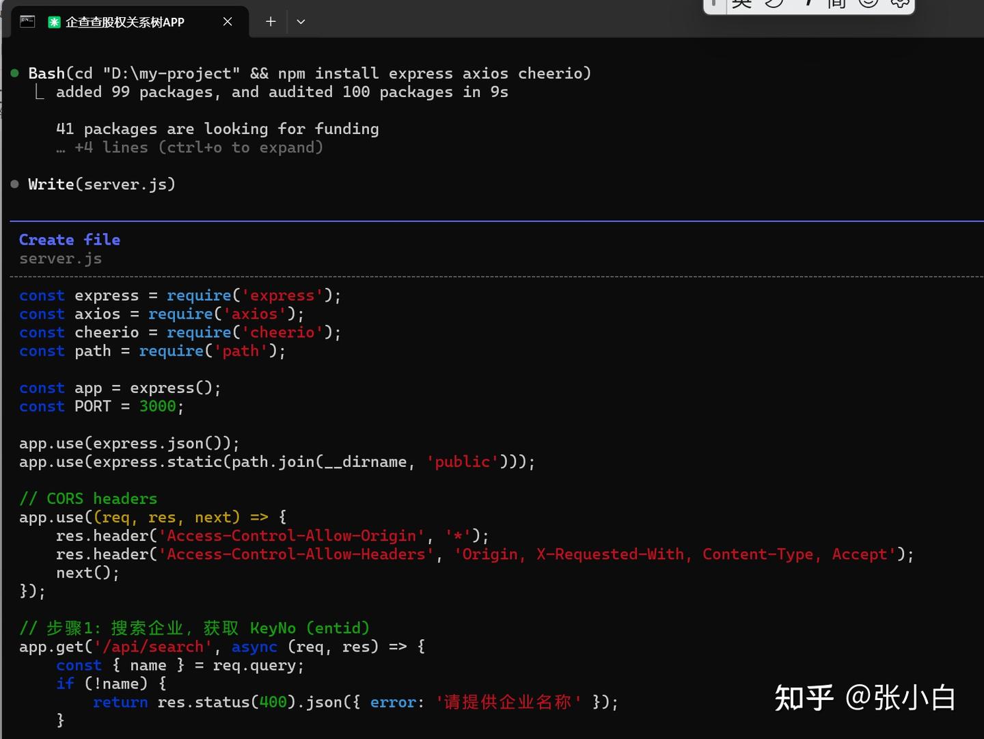The image size is (984, 739).
Task: Collapse the Create file server.js section
Action: point(70,239)
